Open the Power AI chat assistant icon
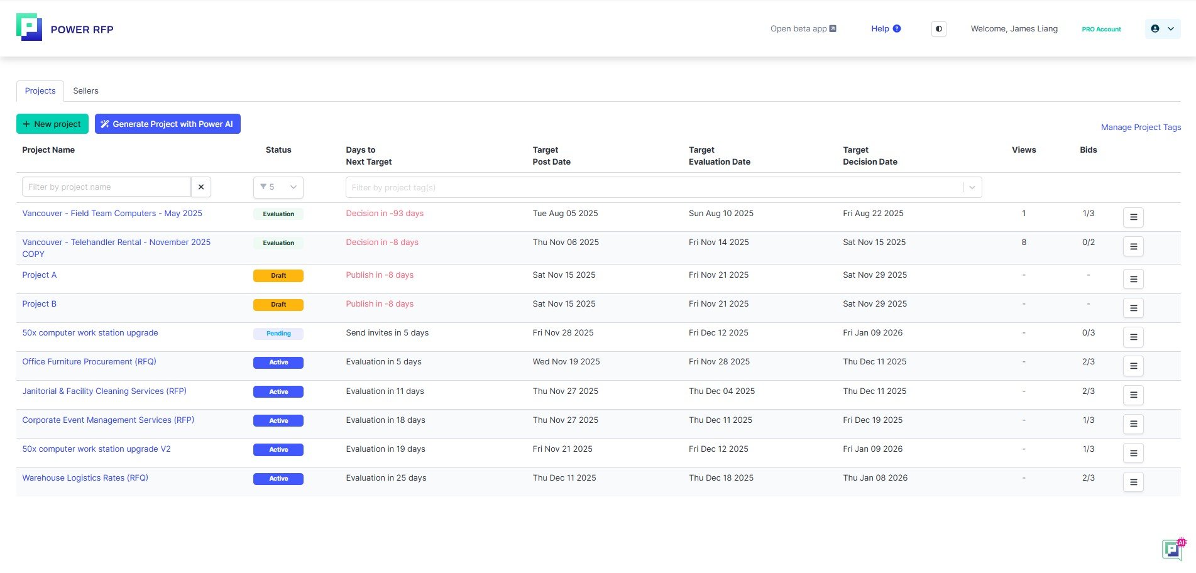This screenshot has height=573, width=1196. [x=1172, y=548]
